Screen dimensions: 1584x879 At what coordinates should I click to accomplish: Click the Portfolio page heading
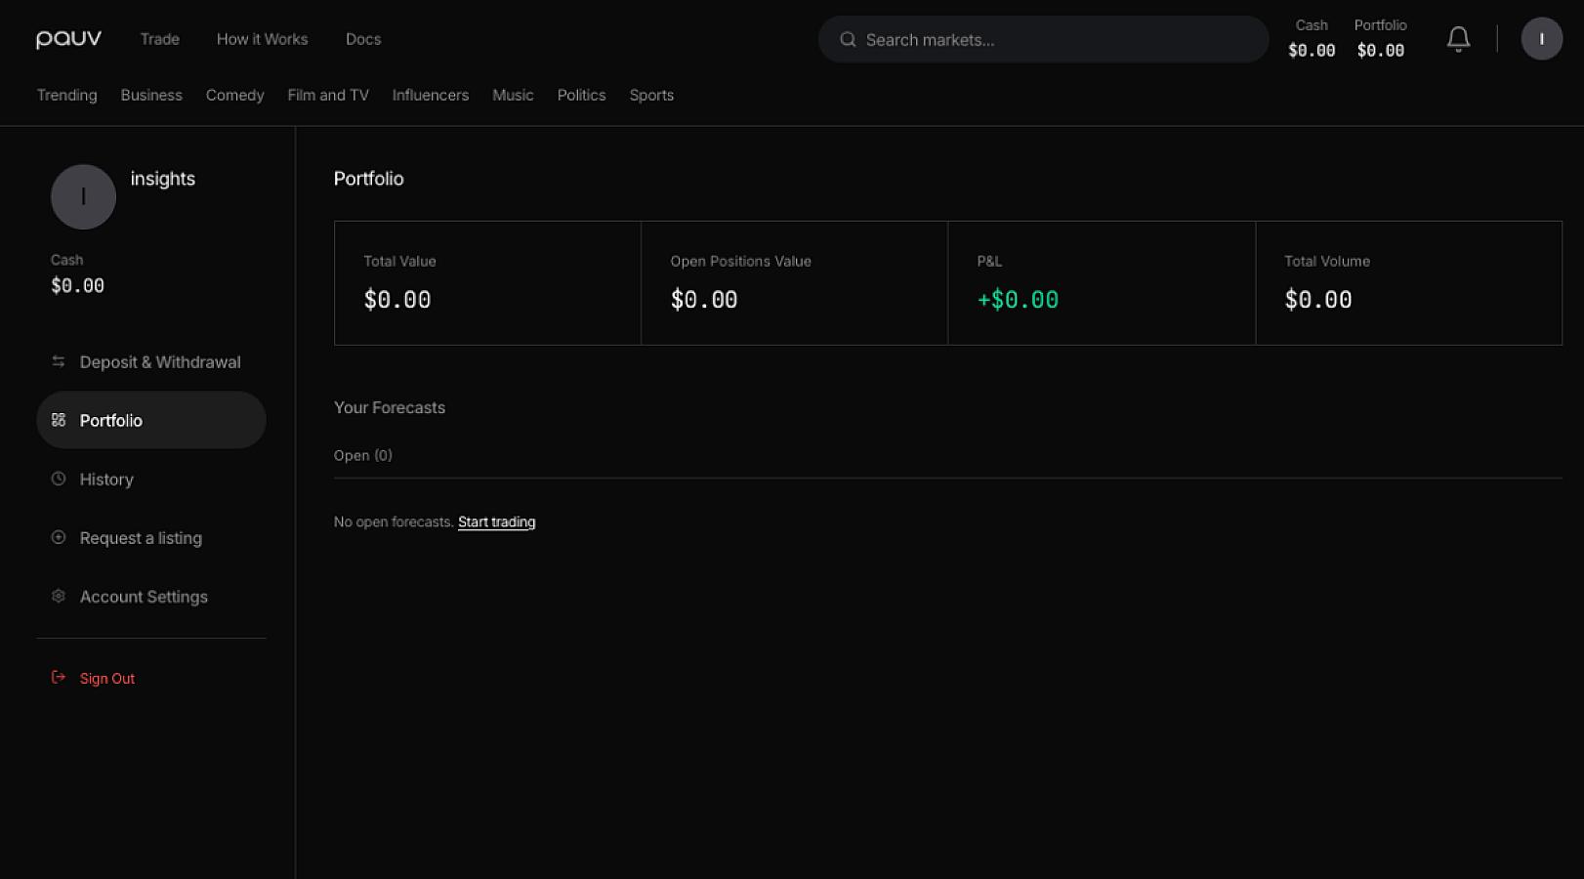coord(369,179)
